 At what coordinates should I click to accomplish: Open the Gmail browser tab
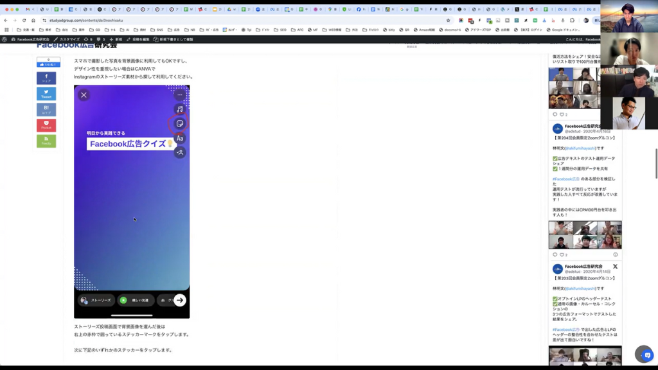pos(30,9)
